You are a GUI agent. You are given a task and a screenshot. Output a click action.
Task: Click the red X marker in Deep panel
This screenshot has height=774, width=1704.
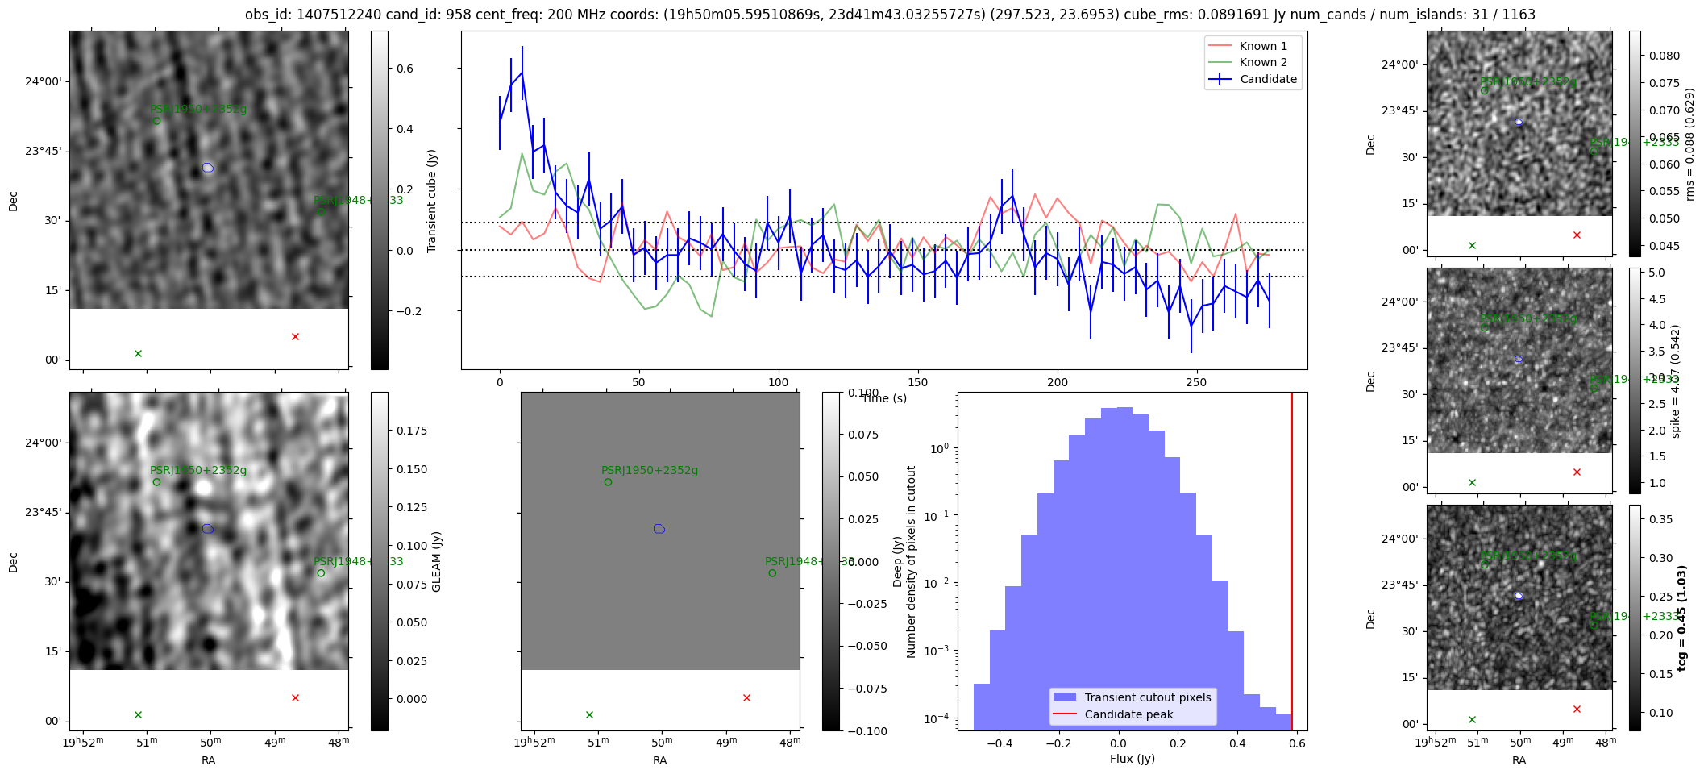tap(746, 697)
